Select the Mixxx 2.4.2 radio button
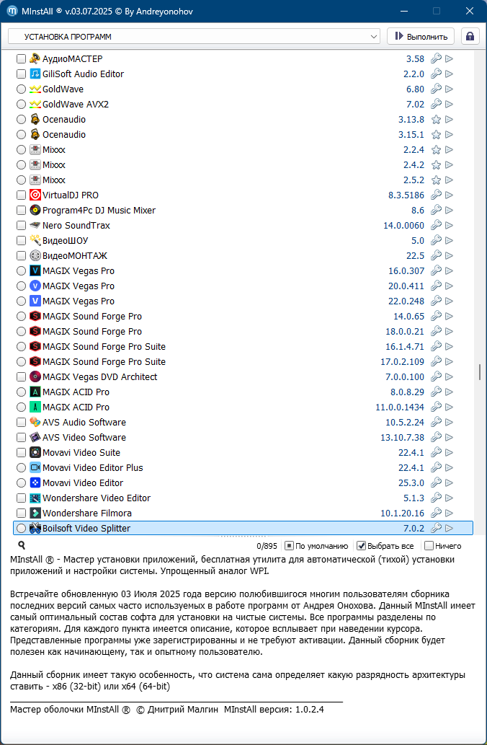 [x=21, y=165]
